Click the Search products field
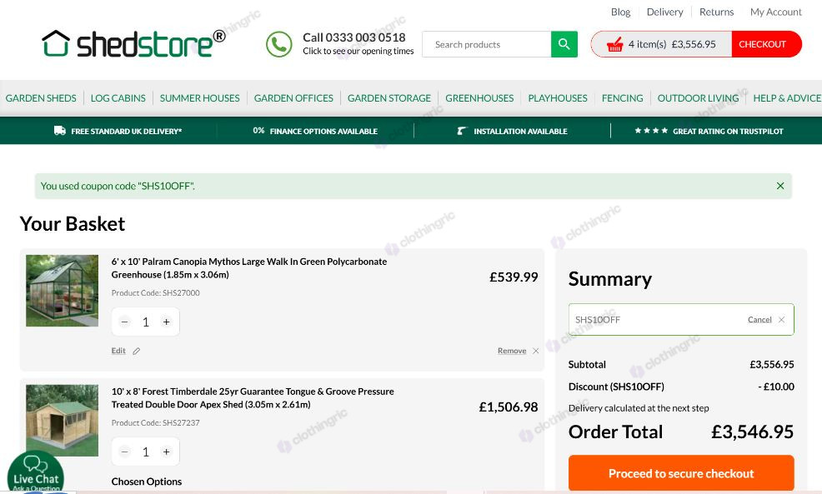This screenshot has height=494, width=822. [487, 44]
